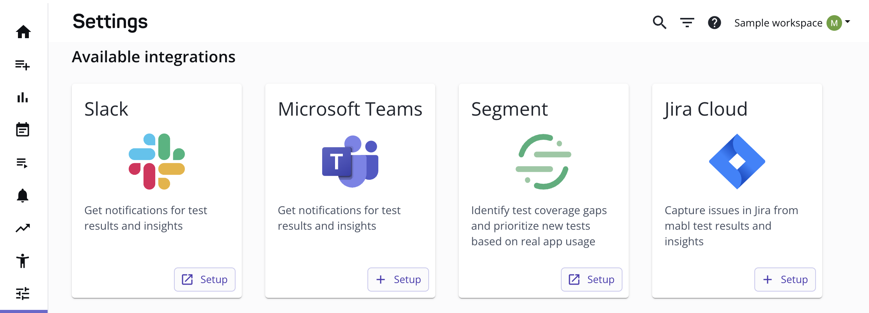Click the Slack logo
Image resolution: width=869 pixels, height=313 pixels.
157,162
